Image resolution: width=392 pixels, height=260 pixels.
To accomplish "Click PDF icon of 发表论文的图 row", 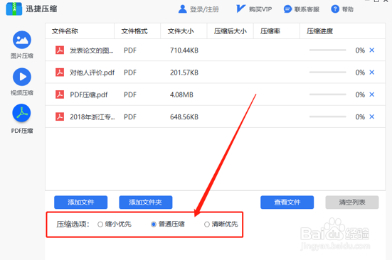I will [x=60, y=50].
